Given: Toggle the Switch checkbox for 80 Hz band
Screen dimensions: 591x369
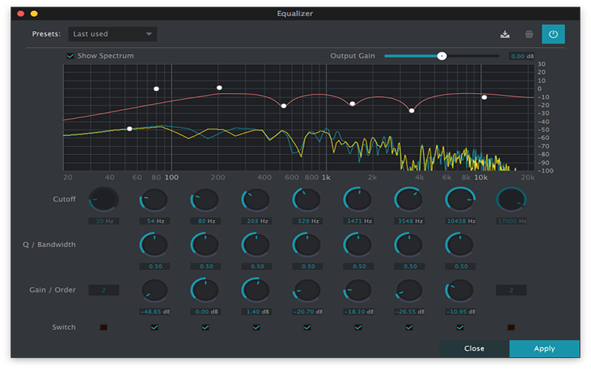Looking at the screenshot, I should (205, 327).
